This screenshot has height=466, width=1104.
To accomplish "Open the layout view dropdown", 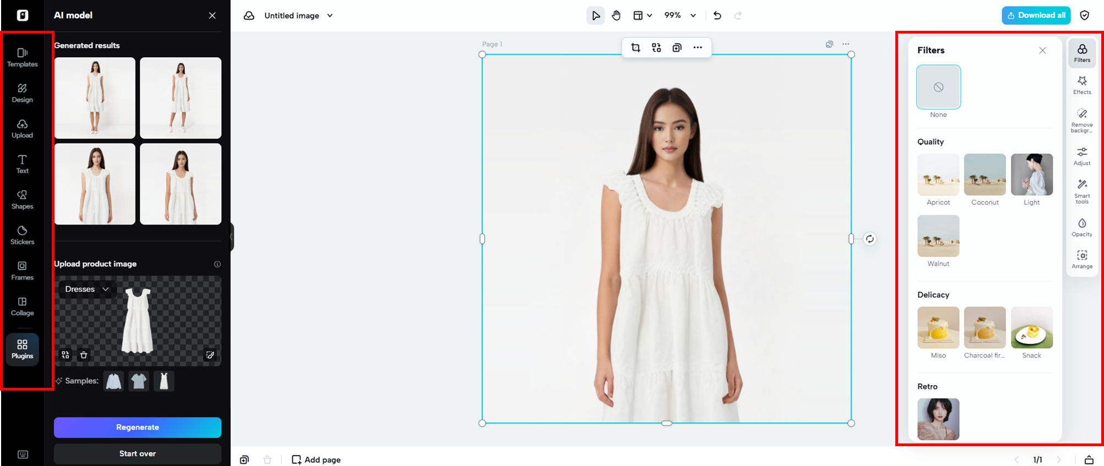I will click(x=643, y=15).
